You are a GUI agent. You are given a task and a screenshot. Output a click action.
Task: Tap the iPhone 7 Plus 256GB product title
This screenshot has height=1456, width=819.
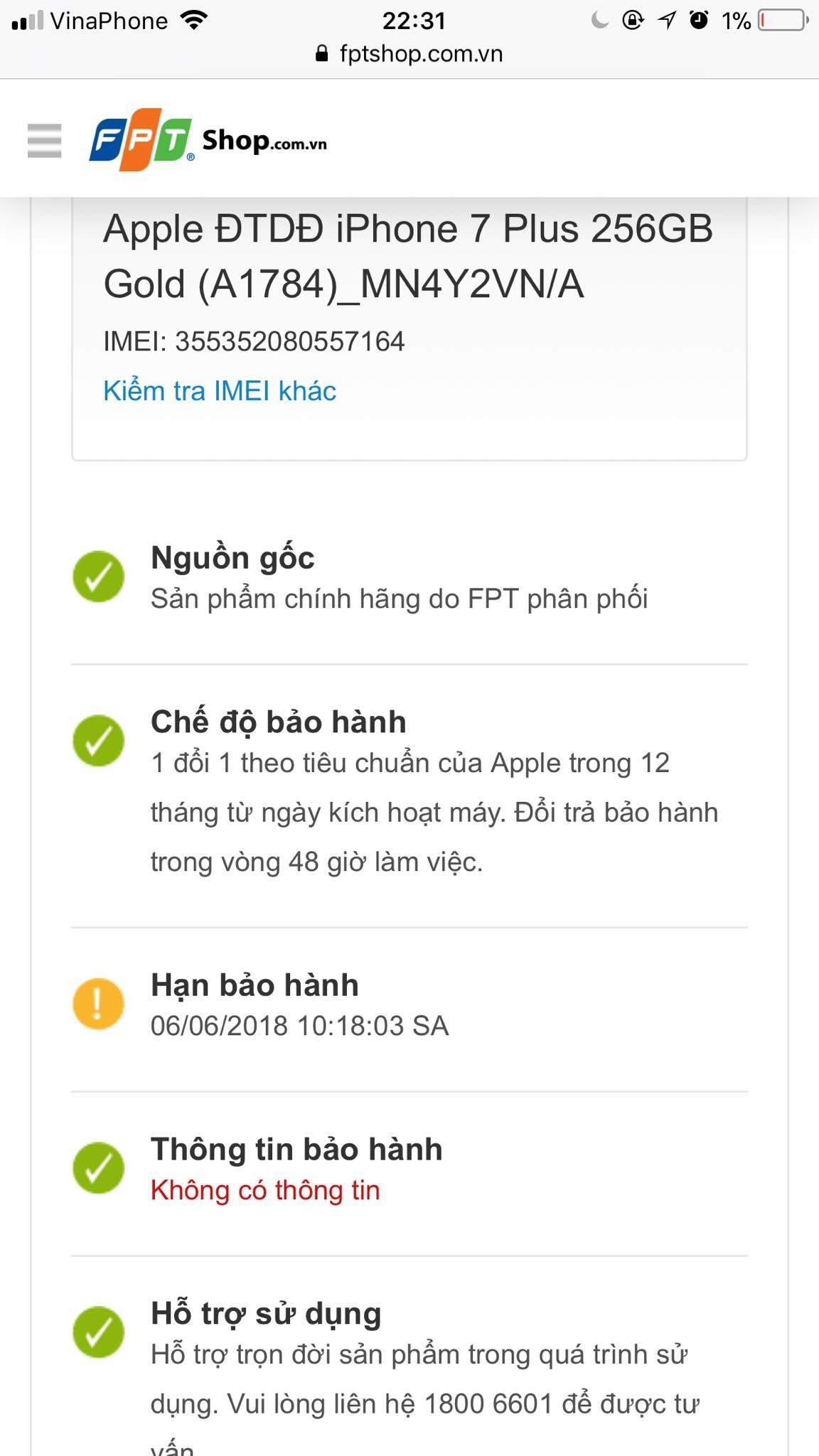[408, 257]
